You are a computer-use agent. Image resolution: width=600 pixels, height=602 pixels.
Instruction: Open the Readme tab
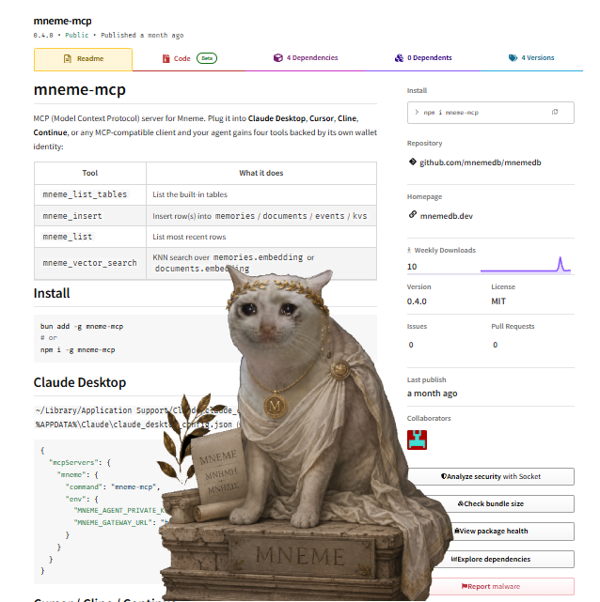click(x=83, y=59)
